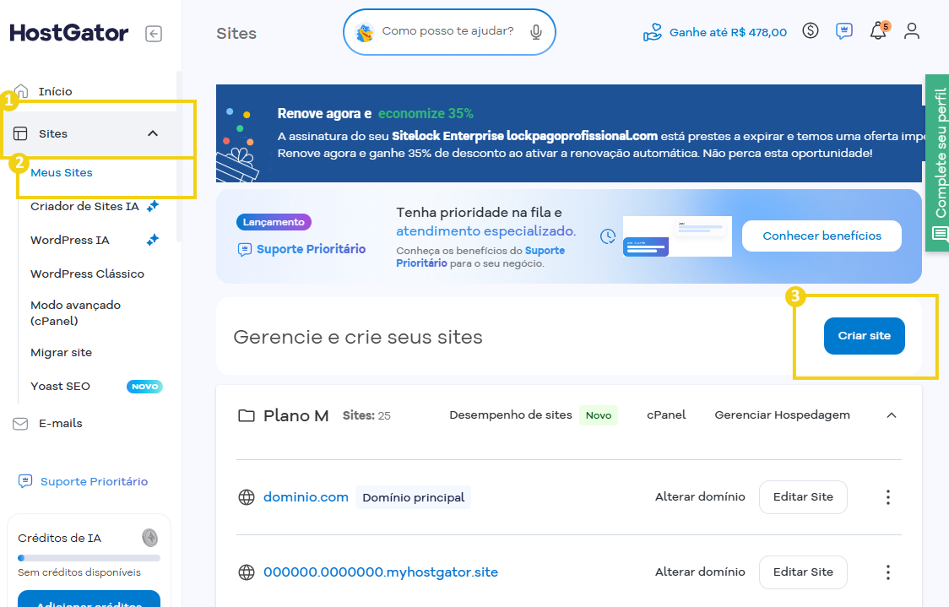
Task: Click Adicionar créditos button
Action: 89,599
